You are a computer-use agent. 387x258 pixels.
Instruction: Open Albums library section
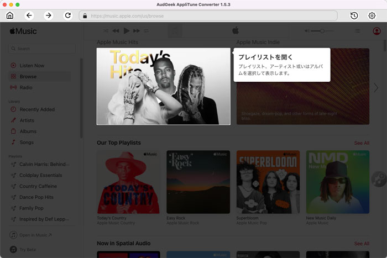(x=39, y=131)
